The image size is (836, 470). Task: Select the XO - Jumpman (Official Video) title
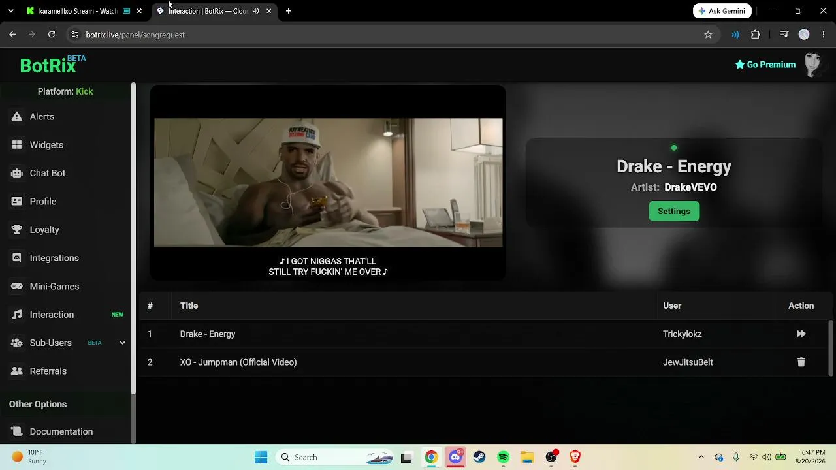[x=238, y=362]
